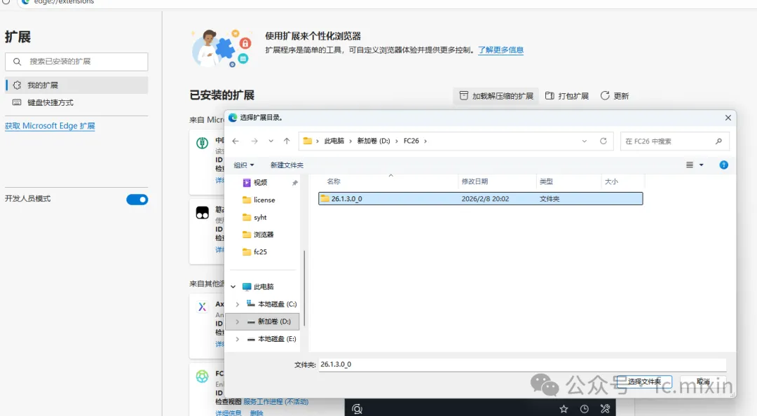Click the search icon in bottom toolbar
Viewport: 757px width, 416px height.
357,409
